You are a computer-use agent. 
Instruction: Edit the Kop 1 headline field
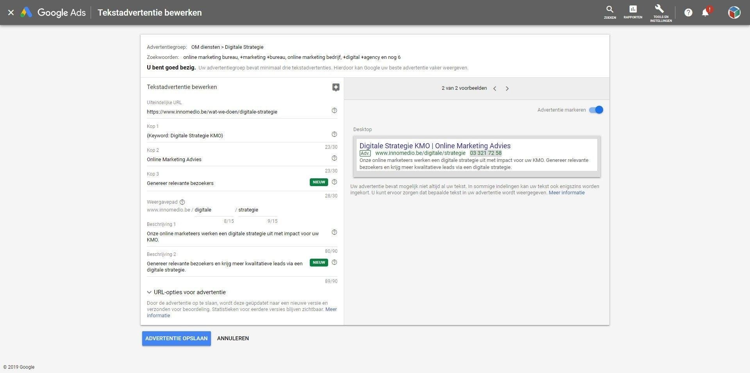(237, 135)
